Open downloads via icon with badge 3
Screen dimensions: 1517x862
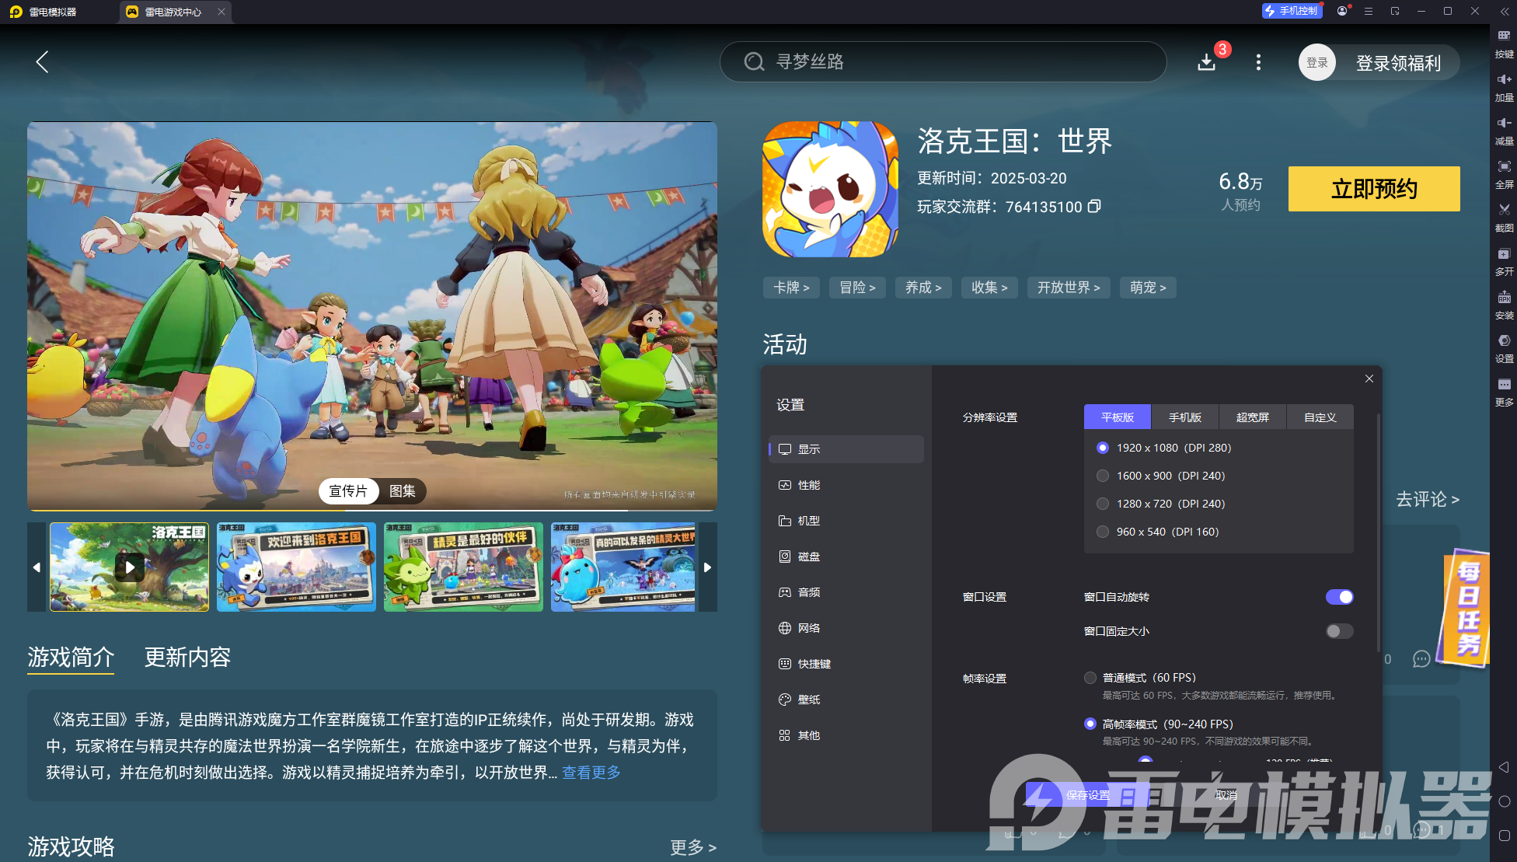click(1206, 62)
